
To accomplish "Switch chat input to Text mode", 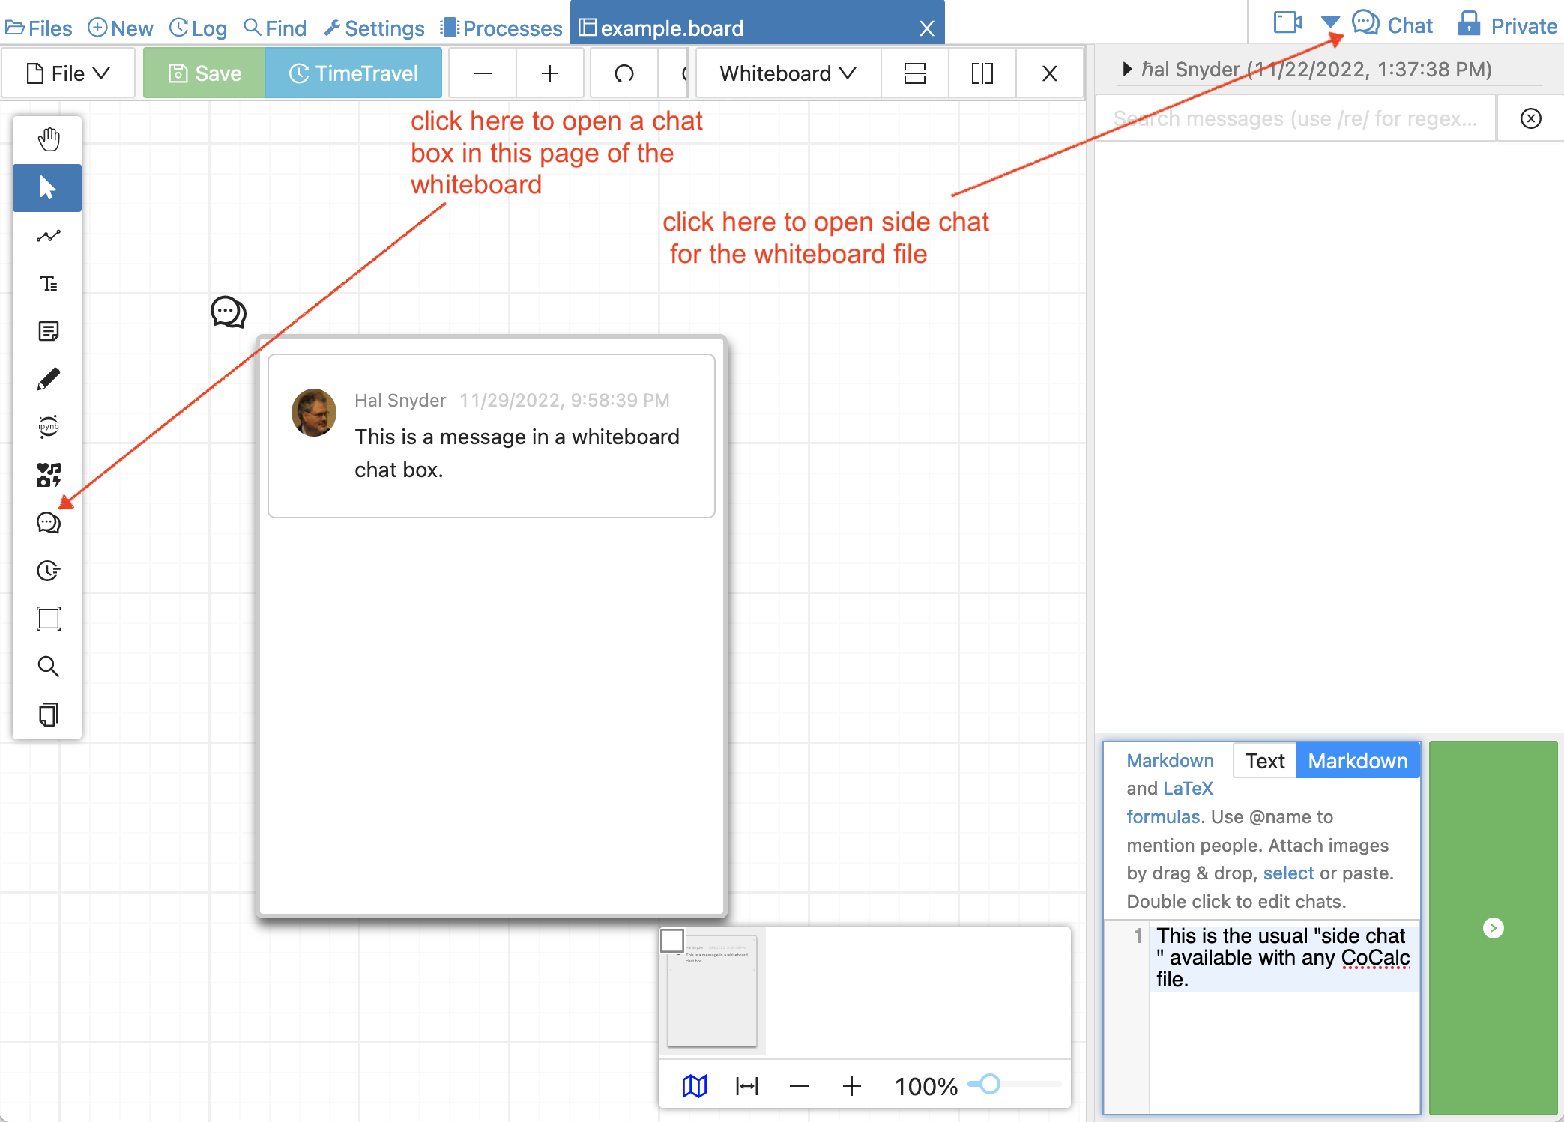I will (x=1264, y=761).
